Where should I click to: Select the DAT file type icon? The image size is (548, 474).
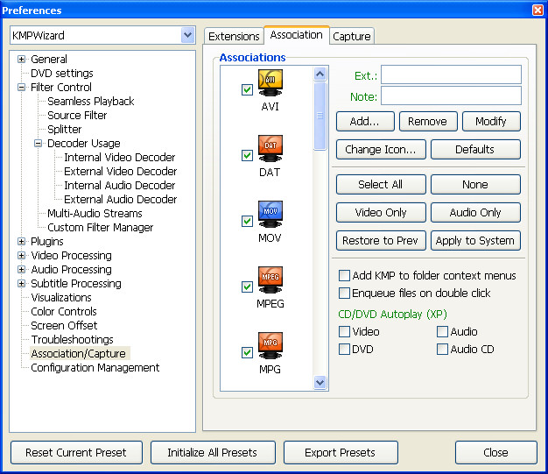click(x=270, y=149)
